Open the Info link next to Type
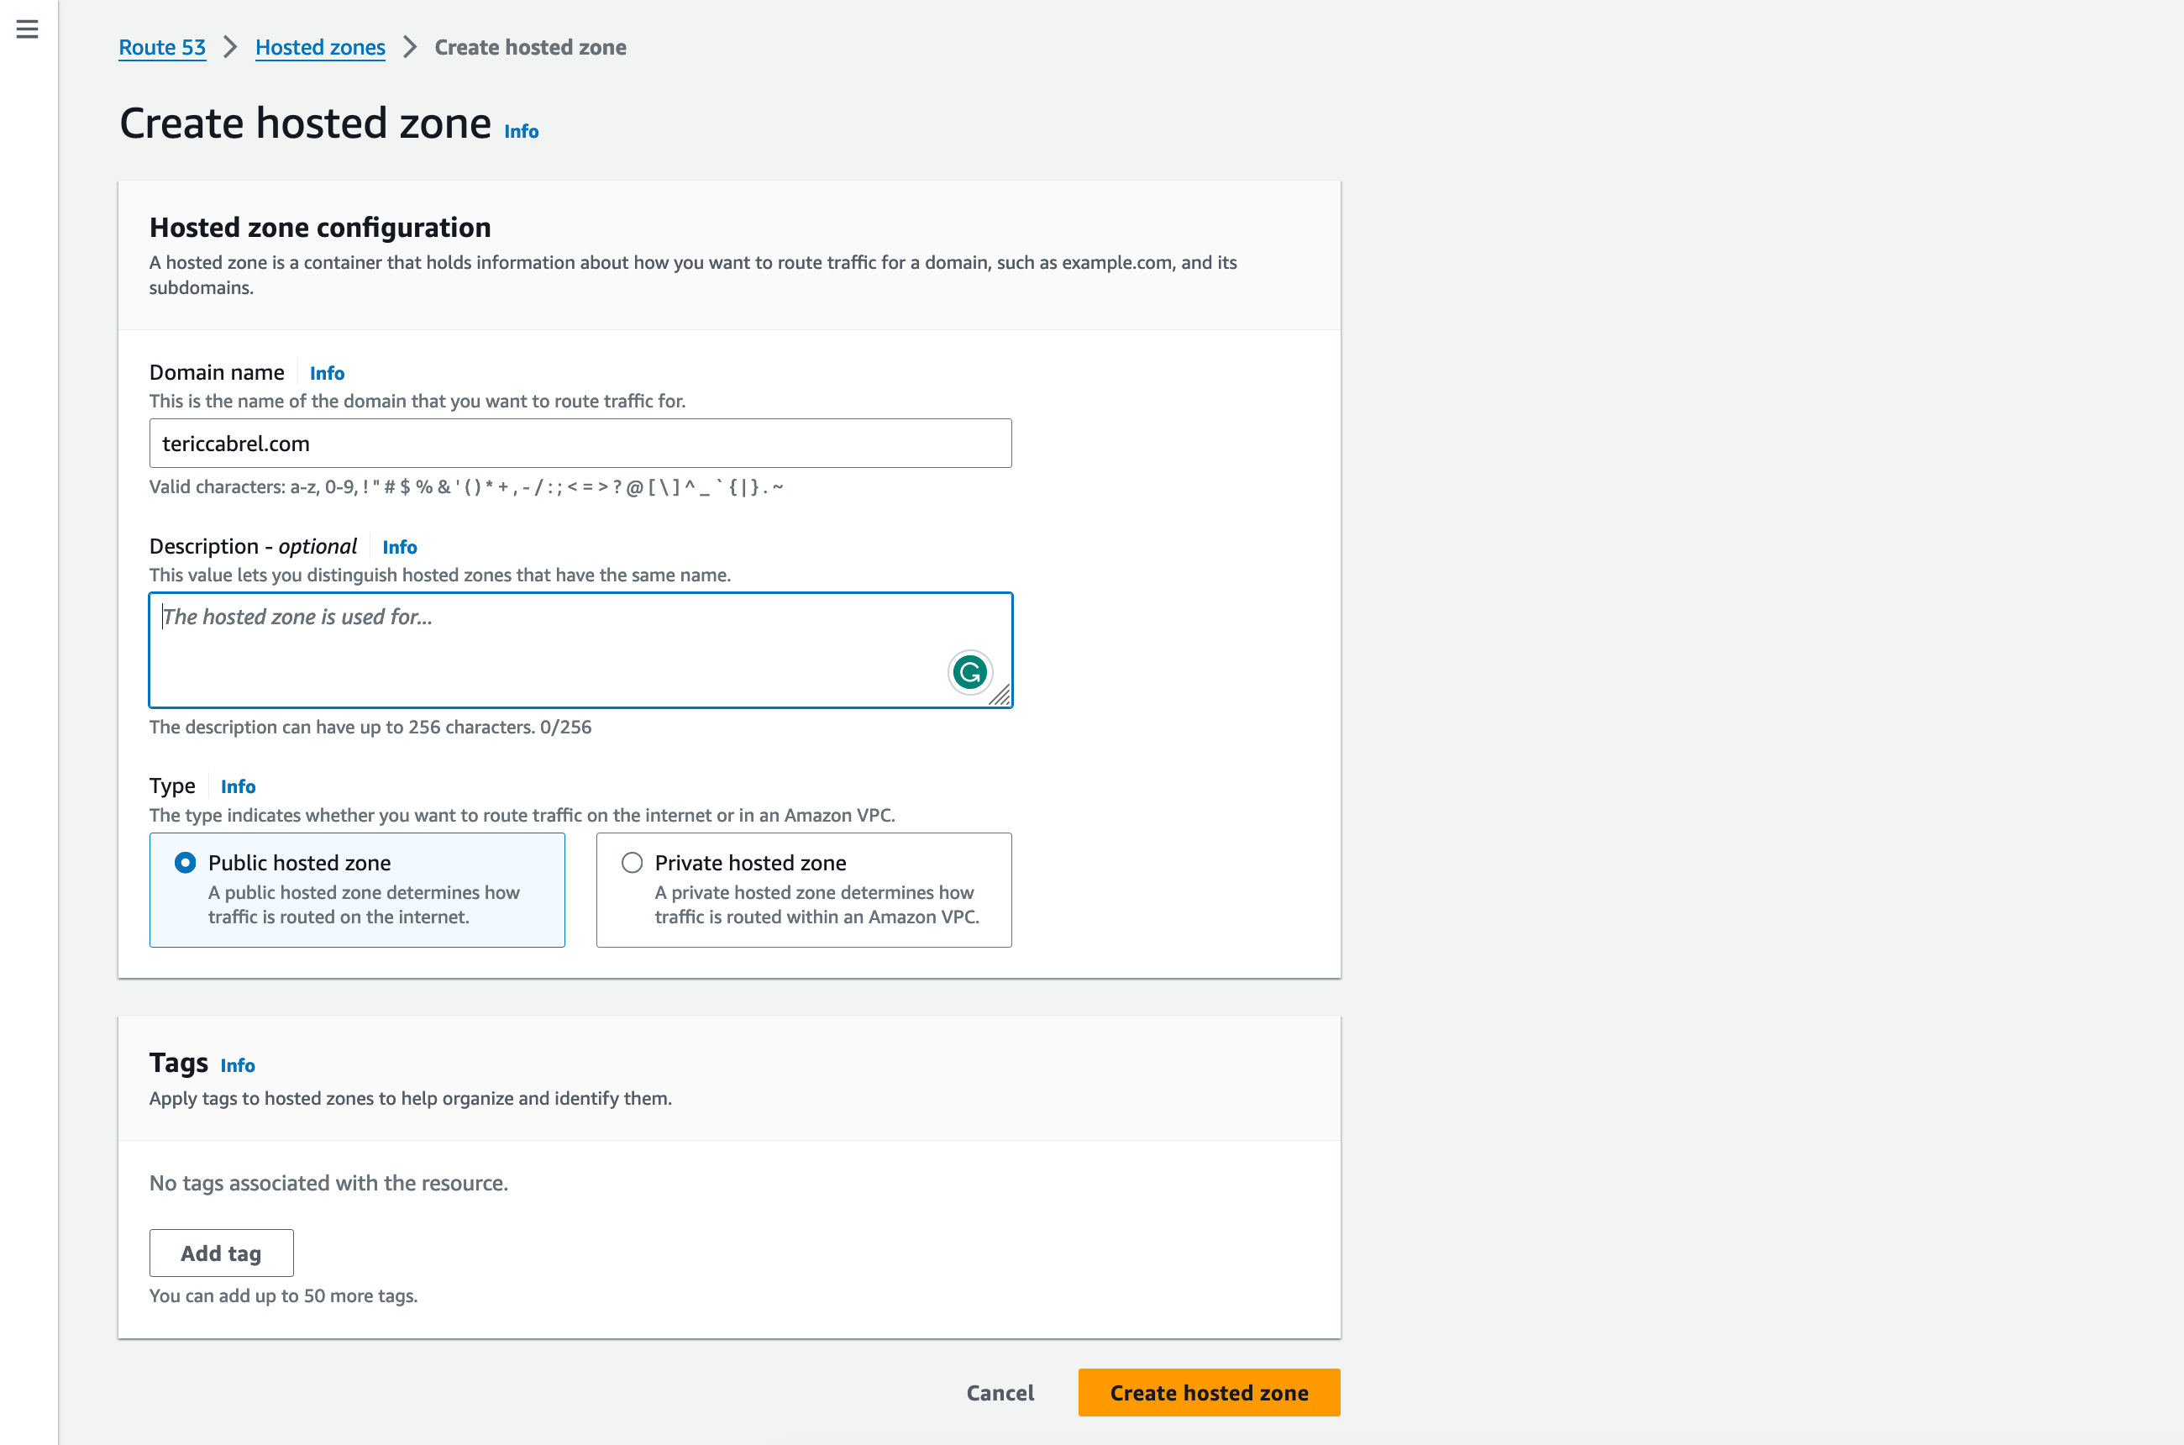This screenshot has height=1445, width=2184. click(237, 786)
